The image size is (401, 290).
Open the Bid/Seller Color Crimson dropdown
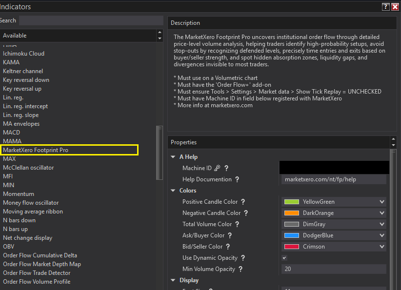pos(382,247)
